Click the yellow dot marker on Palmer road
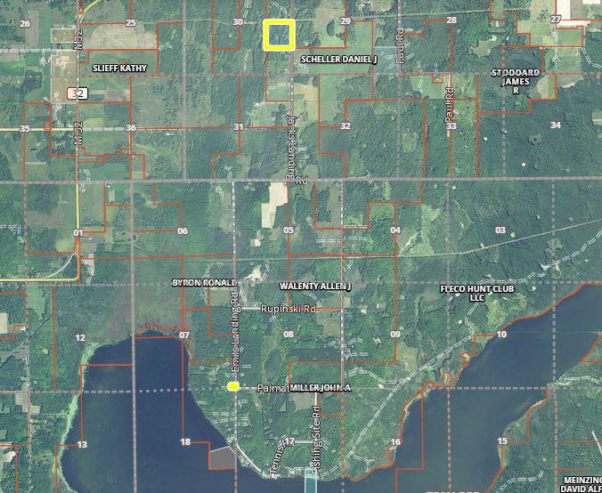Viewport: 602px width, 493px height. 233,386
